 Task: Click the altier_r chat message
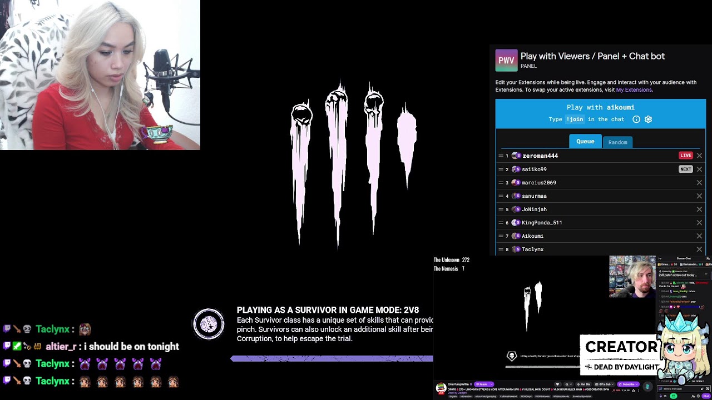(x=92, y=346)
